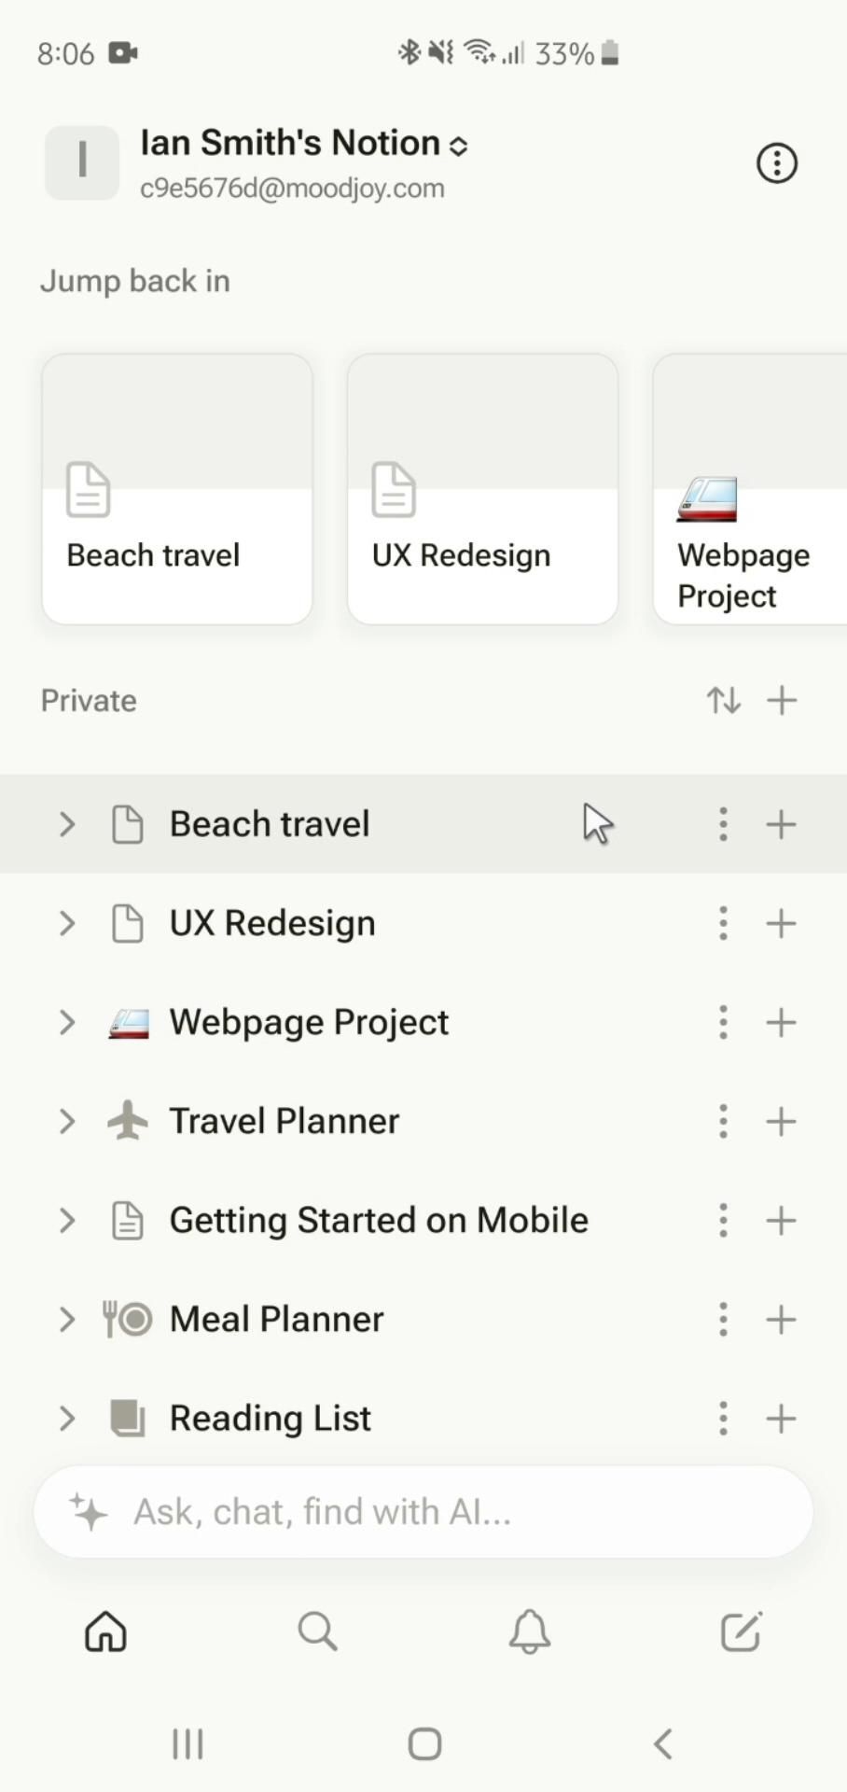847x1792 pixels.
Task: Switch to the Search tab
Action: click(317, 1631)
